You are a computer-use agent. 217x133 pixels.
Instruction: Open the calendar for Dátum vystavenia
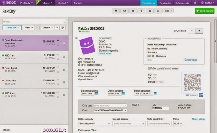[97, 93]
